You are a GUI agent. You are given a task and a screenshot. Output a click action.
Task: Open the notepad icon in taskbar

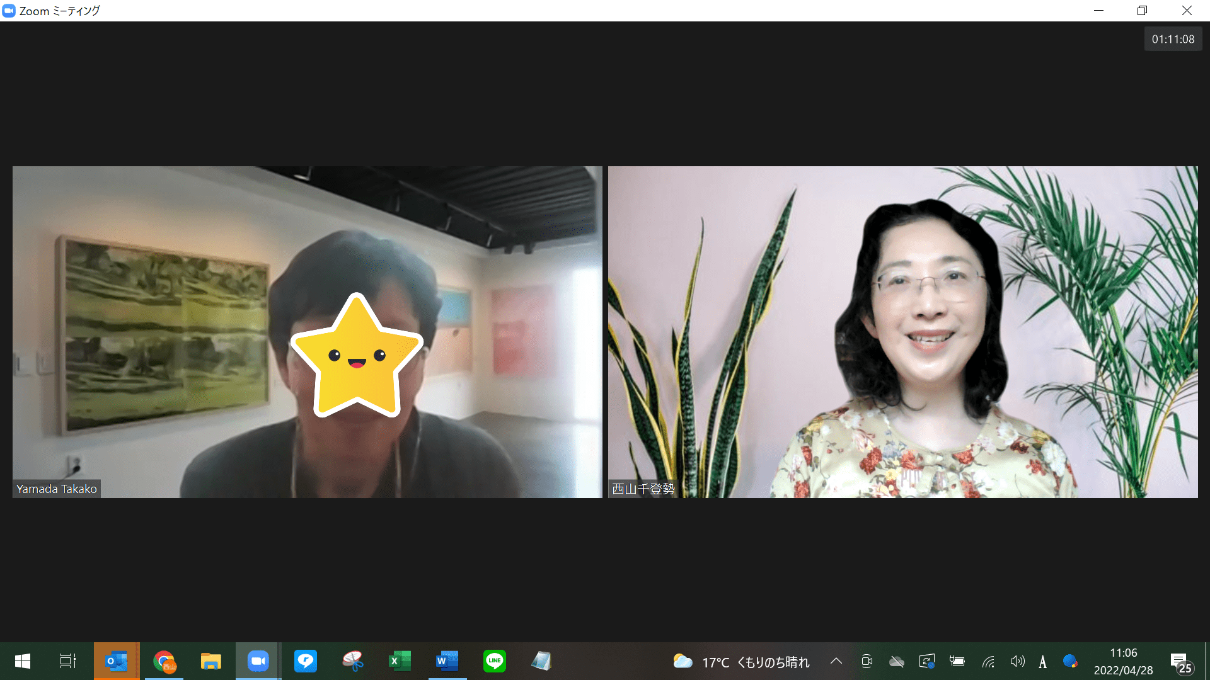tap(541, 661)
